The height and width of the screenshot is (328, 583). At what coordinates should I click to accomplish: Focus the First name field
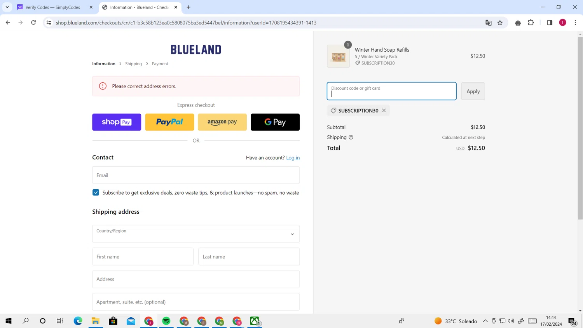(x=143, y=256)
